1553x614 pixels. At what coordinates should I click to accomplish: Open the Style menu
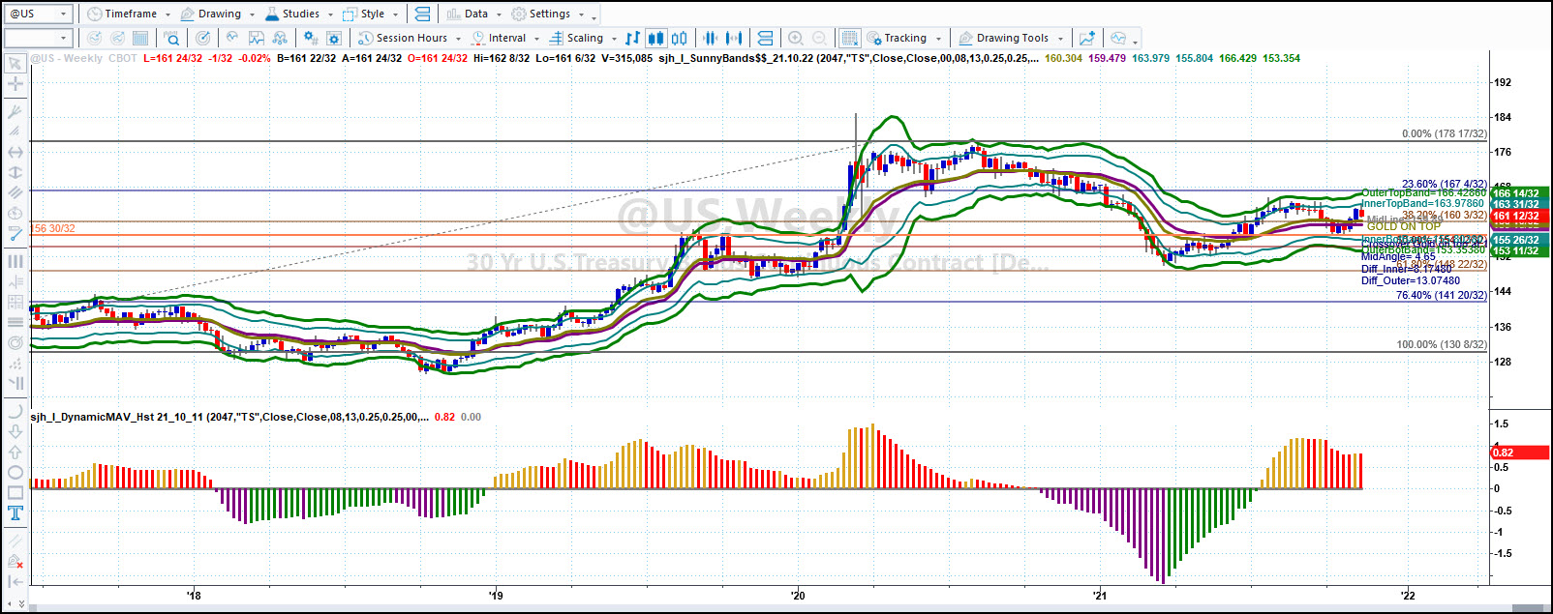[365, 14]
